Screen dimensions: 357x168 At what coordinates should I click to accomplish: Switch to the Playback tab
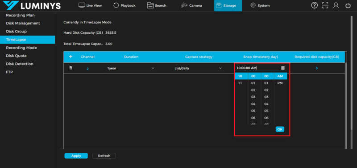[x=125, y=5]
